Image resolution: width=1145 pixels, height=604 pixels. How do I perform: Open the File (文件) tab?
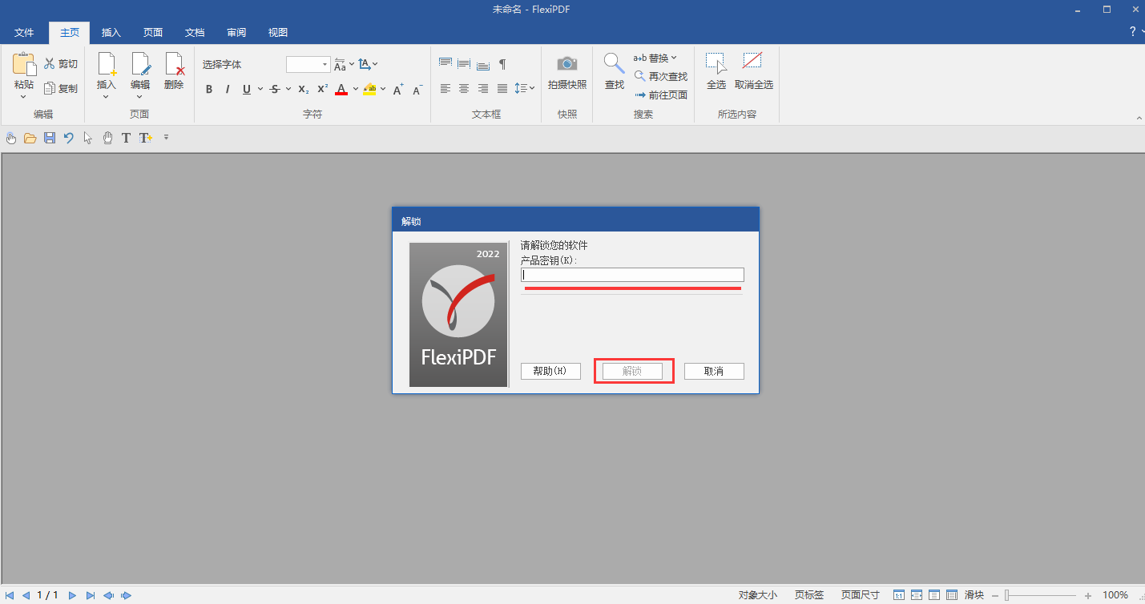pyautogui.click(x=24, y=33)
